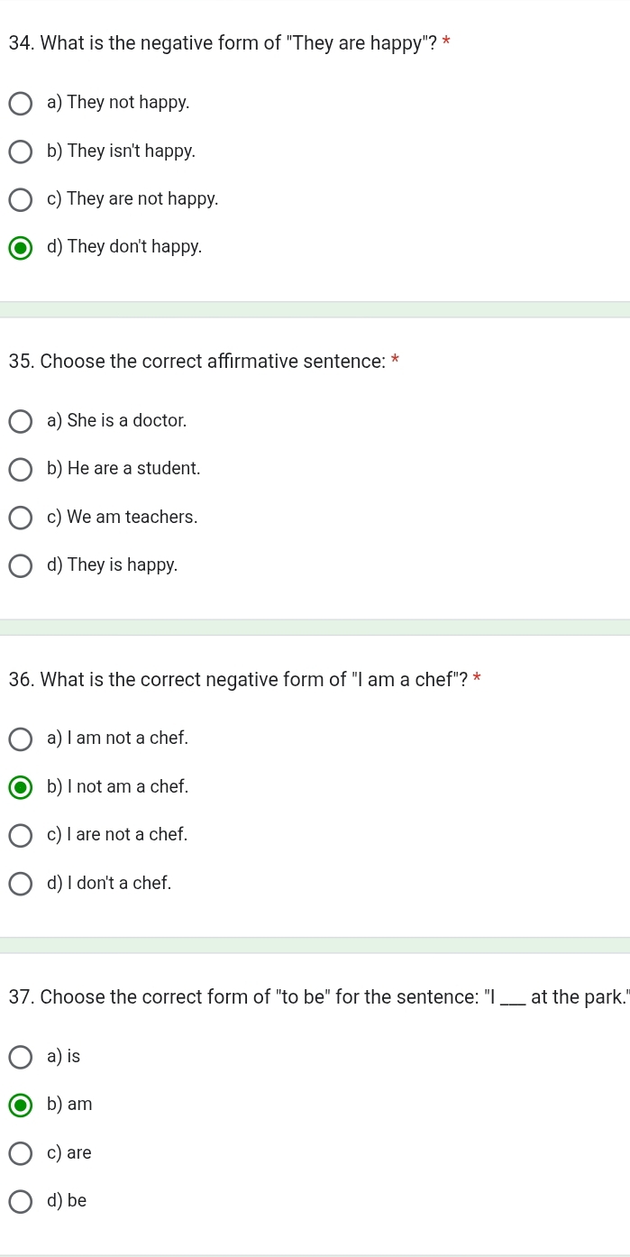Select 'I don't a chef' option
The image size is (630, 1257).
[21, 884]
